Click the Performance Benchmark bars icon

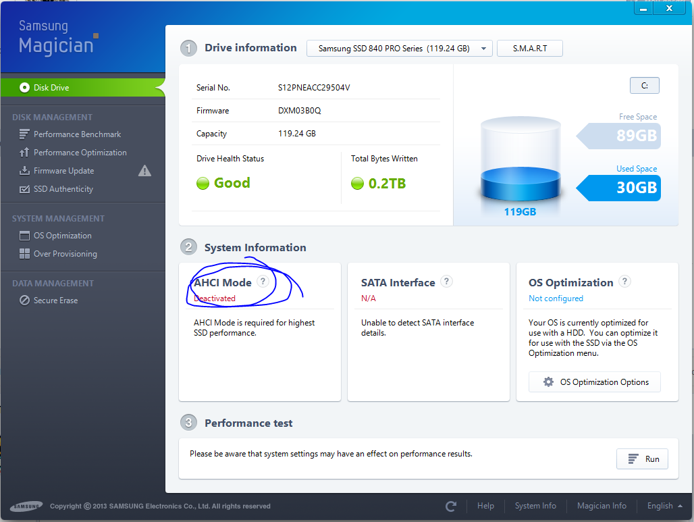(x=24, y=134)
